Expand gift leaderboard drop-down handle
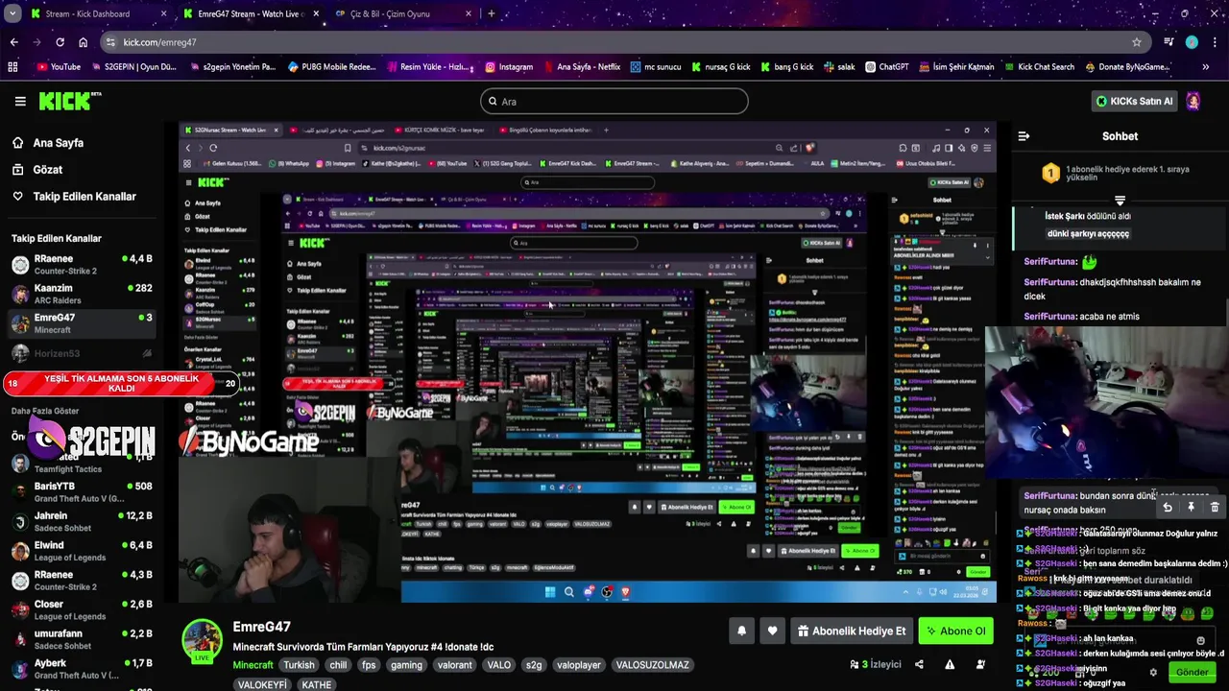The image size is (1229, 691). (1120, 201)
